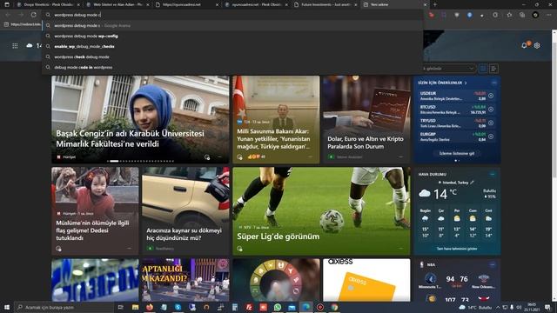Open WhatsApp from the taskbar

tap(278, 307)
